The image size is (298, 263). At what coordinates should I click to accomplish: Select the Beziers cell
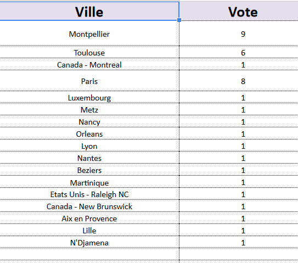(89, 170)
